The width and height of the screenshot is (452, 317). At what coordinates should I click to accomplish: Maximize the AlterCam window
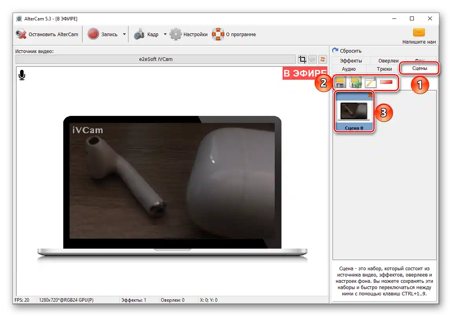pyautogui.click(x=412, y=18)
